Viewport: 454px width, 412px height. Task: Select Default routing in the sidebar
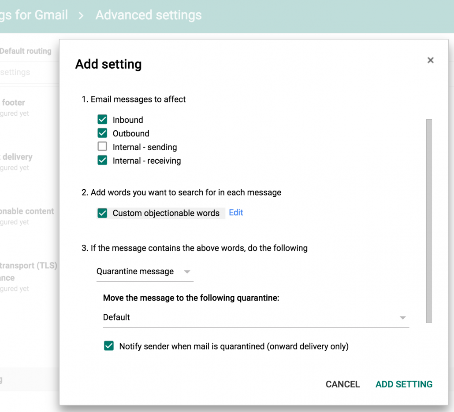point(26,51)
